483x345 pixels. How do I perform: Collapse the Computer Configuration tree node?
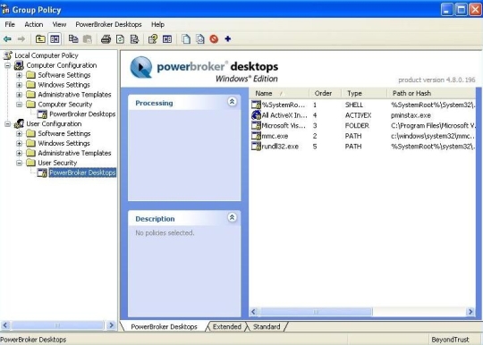click(8, 65)
